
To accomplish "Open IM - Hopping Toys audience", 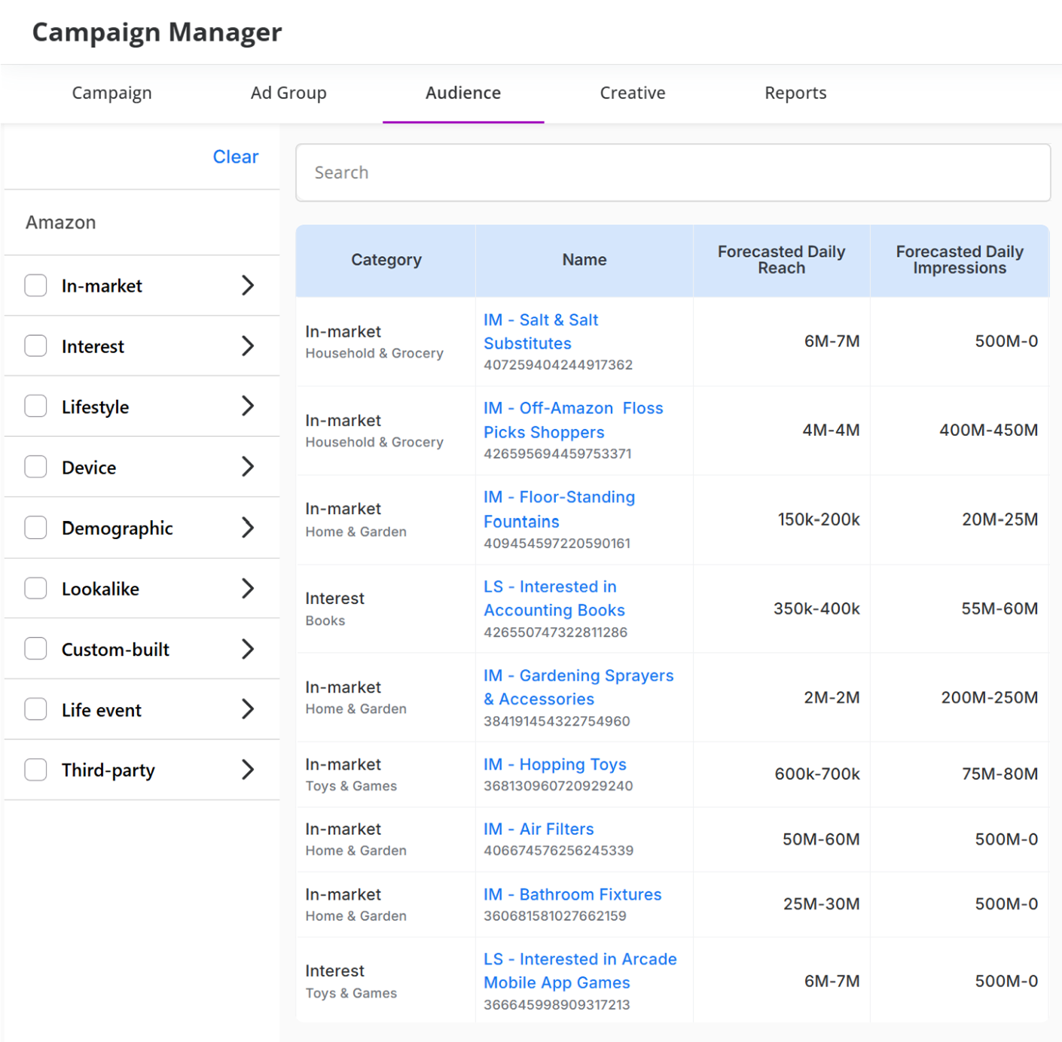I will pos(554,764).
